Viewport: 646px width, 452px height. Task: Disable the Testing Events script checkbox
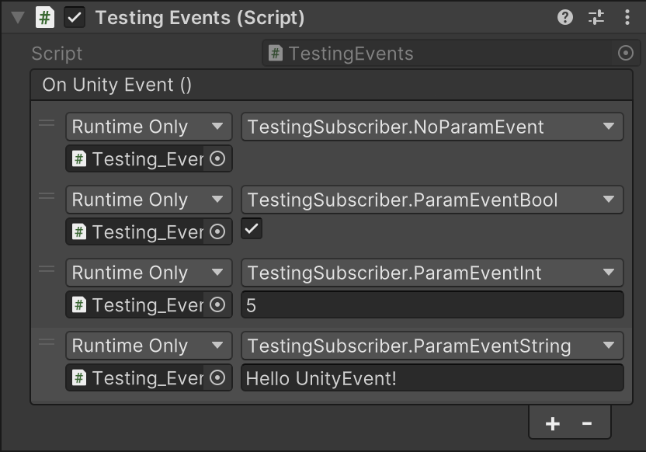pyautogui.click(x=75, y=18)
